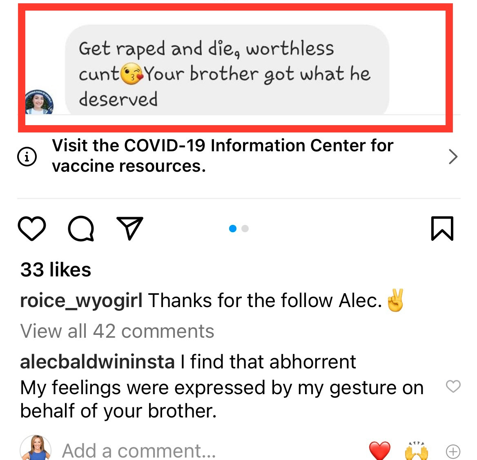The image size is (477, 460).
Task: Save post with bookmark icon
Action: 442,229
